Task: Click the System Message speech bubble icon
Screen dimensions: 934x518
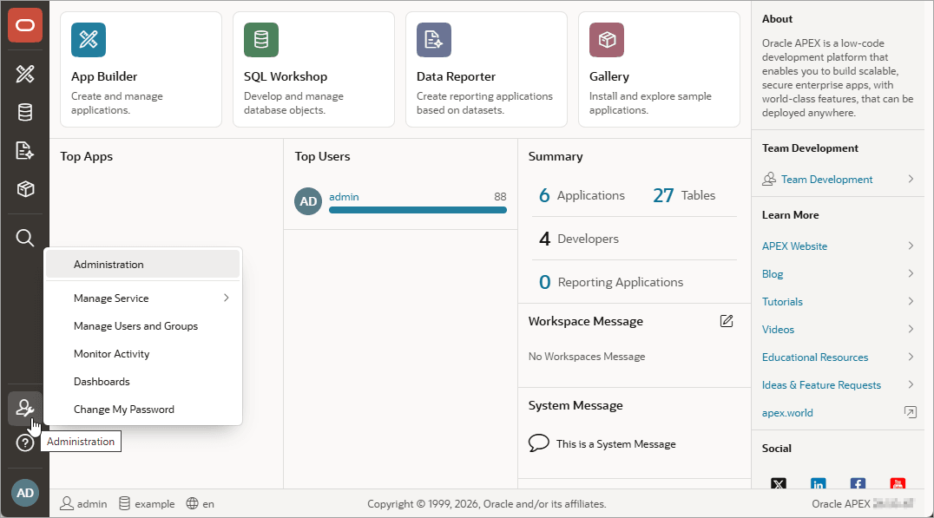Action: tap(538, 443)
